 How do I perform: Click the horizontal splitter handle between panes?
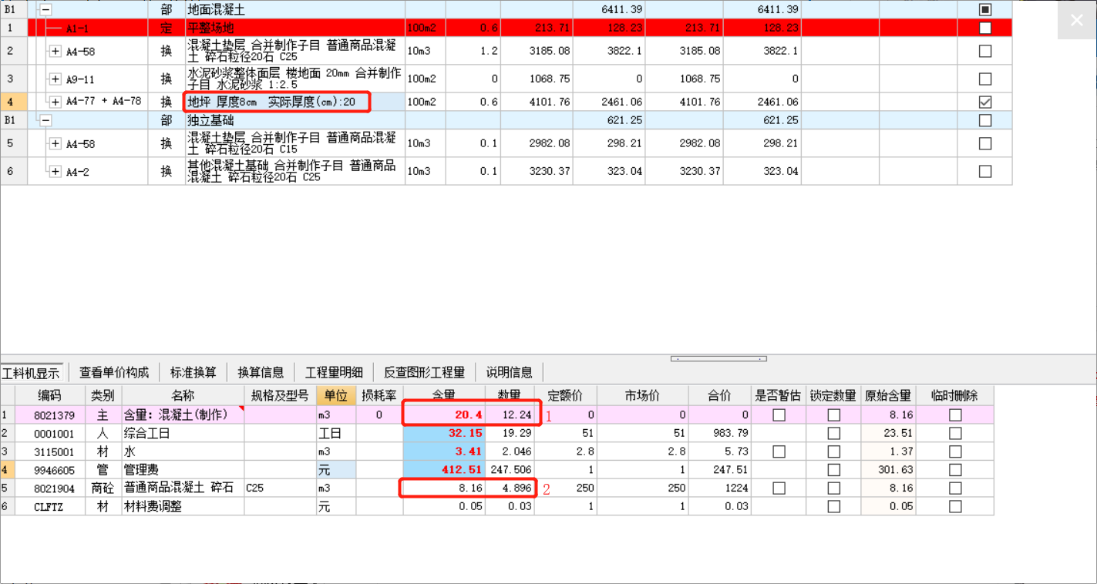tap(718, 359)
